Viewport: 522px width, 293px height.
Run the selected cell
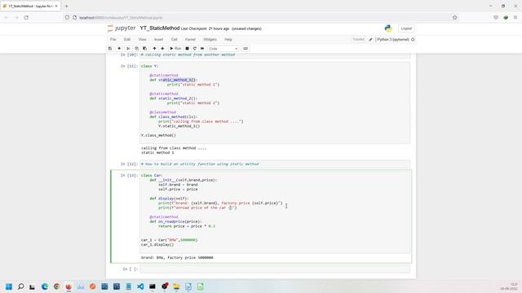(175, 49)
